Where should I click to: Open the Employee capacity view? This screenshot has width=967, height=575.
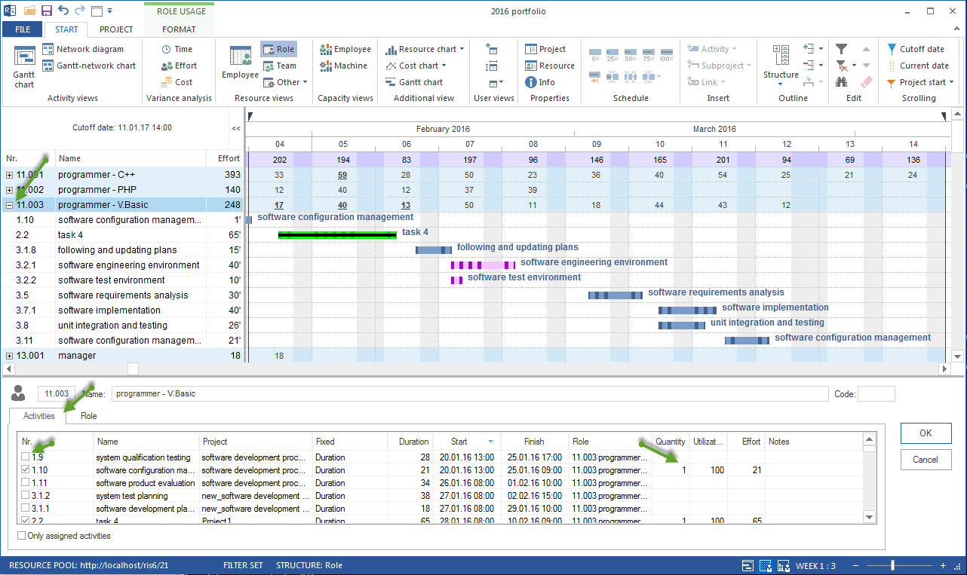[345, 49]
